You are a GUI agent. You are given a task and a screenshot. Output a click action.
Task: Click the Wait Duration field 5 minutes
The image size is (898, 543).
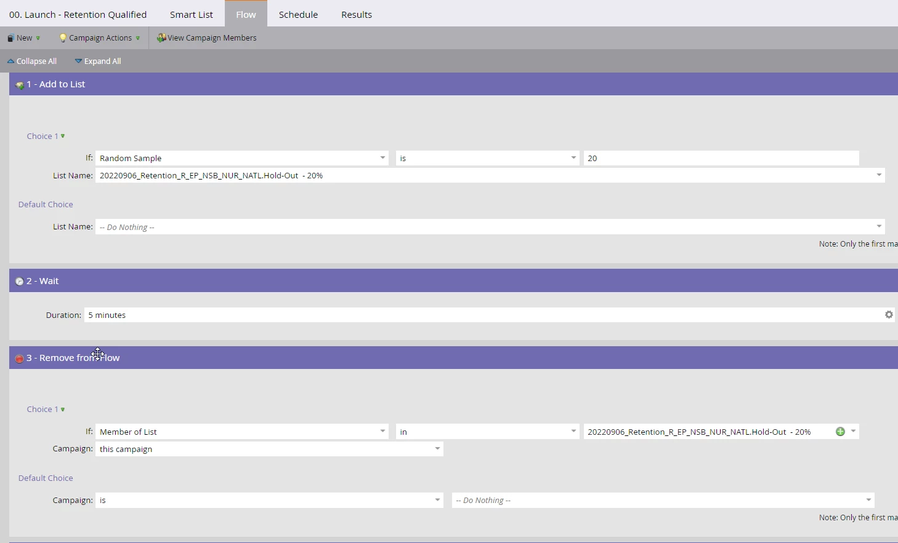pos(490,315)
